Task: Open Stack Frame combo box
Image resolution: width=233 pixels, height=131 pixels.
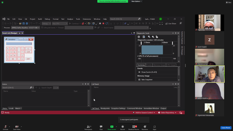Action: click(131, 28)
